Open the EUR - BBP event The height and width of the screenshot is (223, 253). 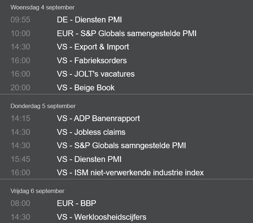pos(76,203)
